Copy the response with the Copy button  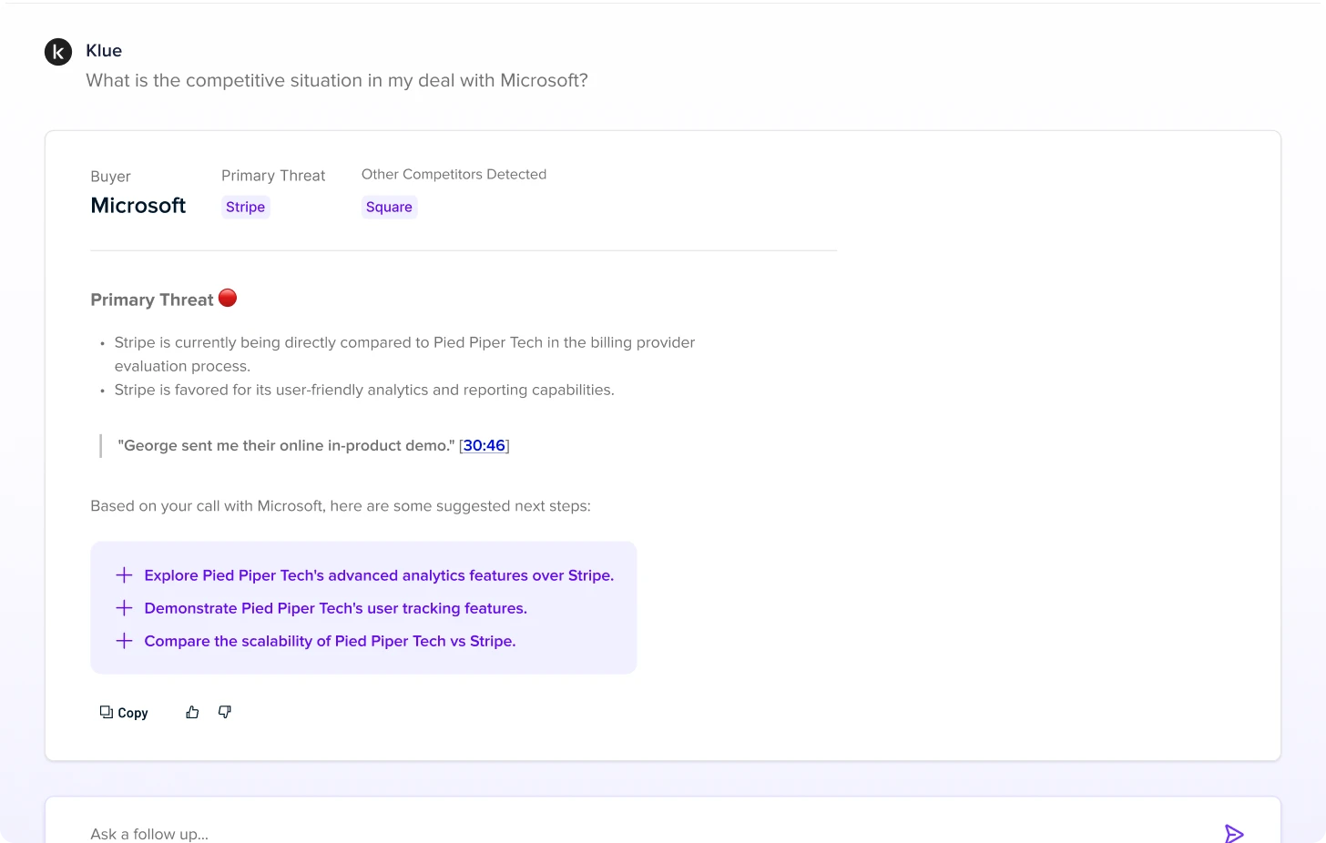(x=124, y=713)
